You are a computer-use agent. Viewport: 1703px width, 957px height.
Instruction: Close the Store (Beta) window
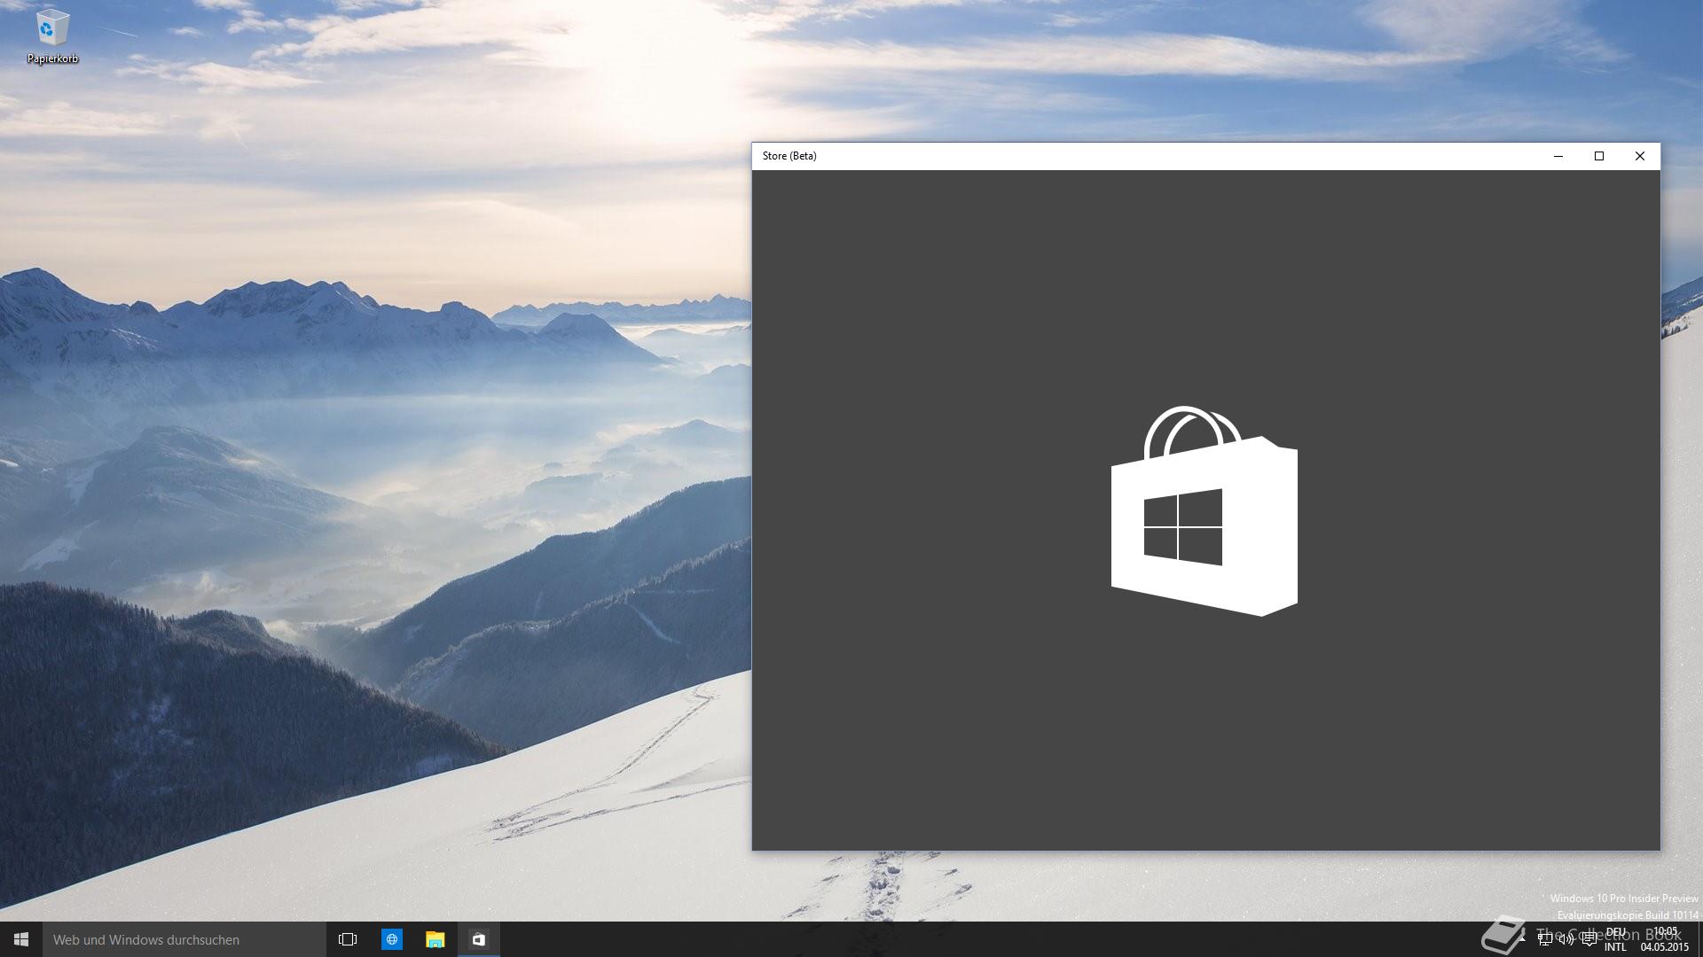(x=1640, y=156)
